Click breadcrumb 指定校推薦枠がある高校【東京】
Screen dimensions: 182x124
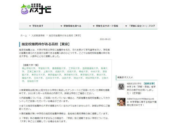click(65, 35)
